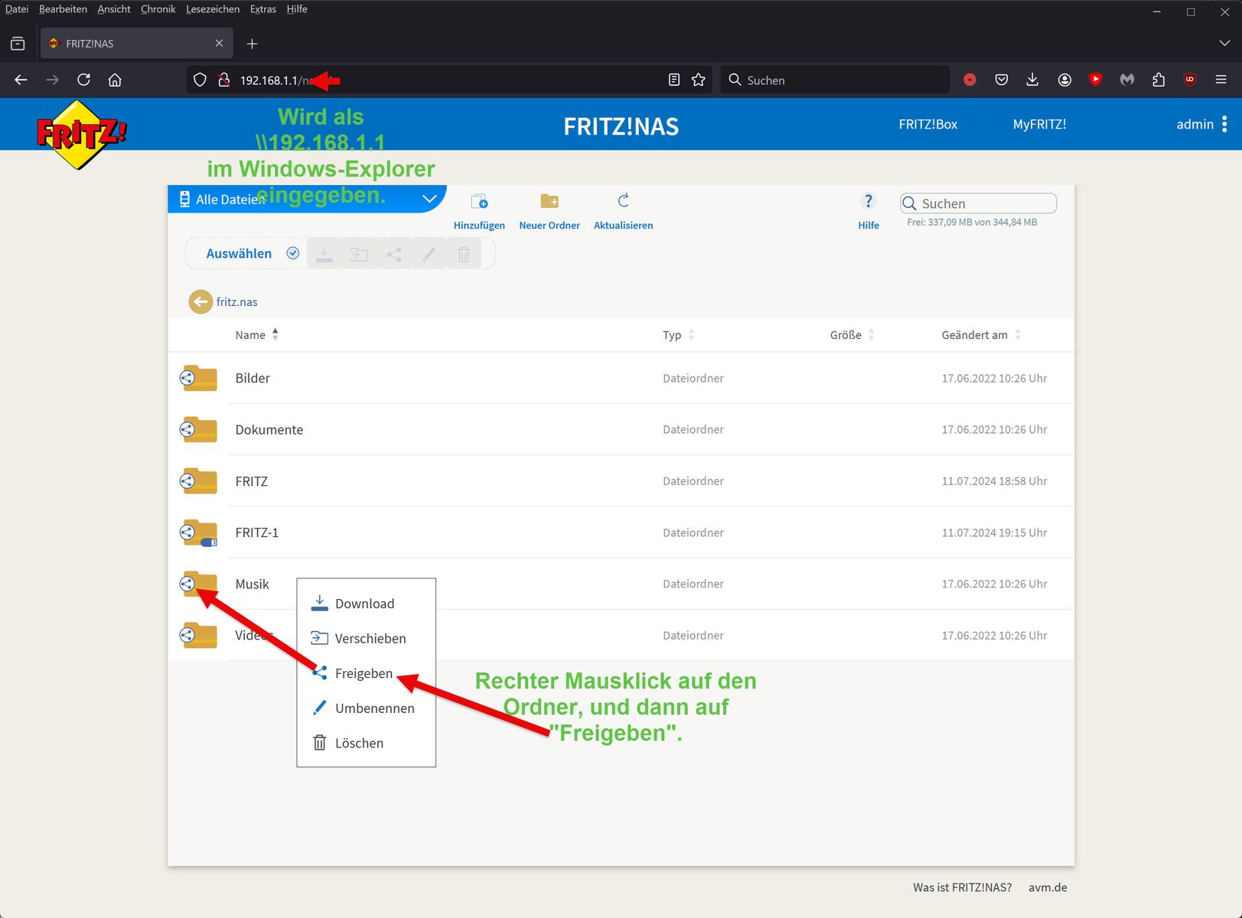Screen dimensions: 1242x918
Task: Open the Dokumente folder icon
Action: coord(200,429)
